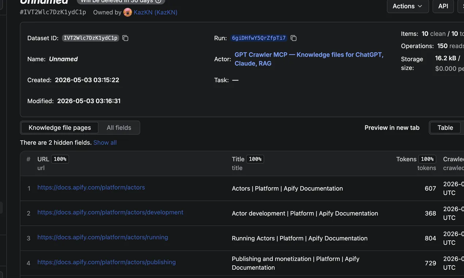This screenshot has height=278, width=464.
Task: Click the Operations 150 reads value
Action: click(450, 46)
